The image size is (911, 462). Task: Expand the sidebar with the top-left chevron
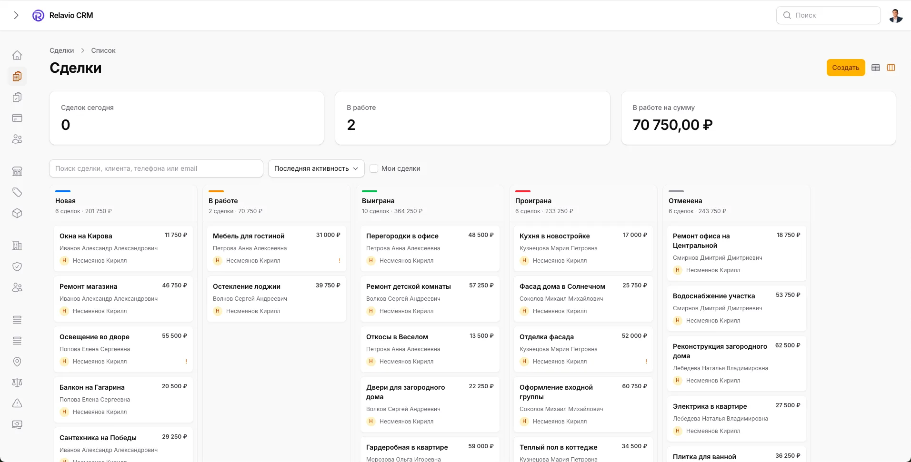tap(16, 15)
